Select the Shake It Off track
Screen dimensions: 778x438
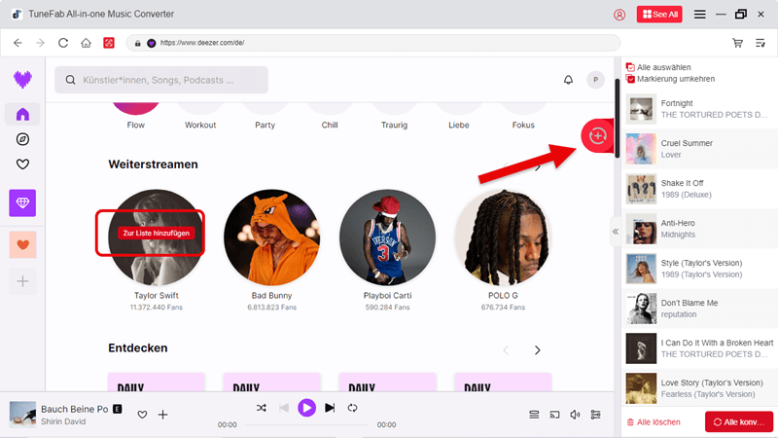(x=699, y=189)
